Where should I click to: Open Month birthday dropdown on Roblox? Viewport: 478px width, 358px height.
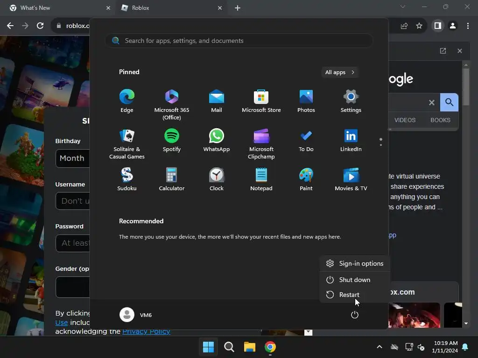[x=72, y=158]
